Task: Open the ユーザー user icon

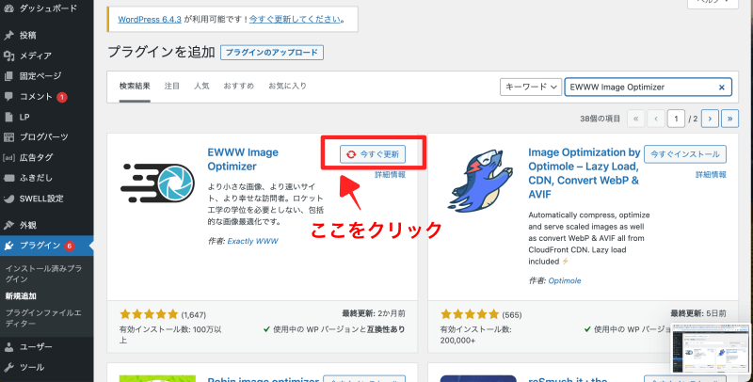Action: (x=8, y=347)
